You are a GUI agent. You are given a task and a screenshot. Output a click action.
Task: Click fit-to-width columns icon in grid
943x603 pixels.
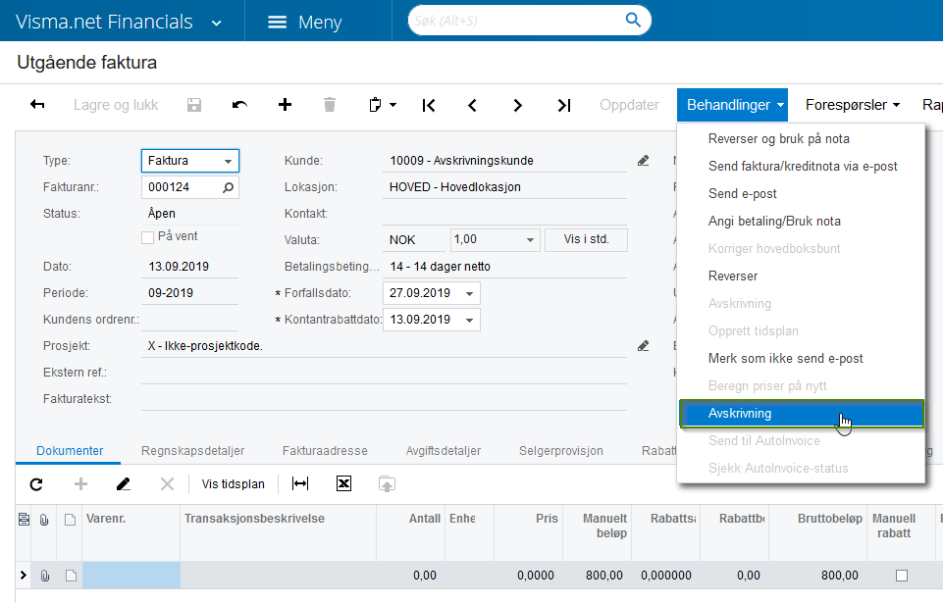coord(300,483)
